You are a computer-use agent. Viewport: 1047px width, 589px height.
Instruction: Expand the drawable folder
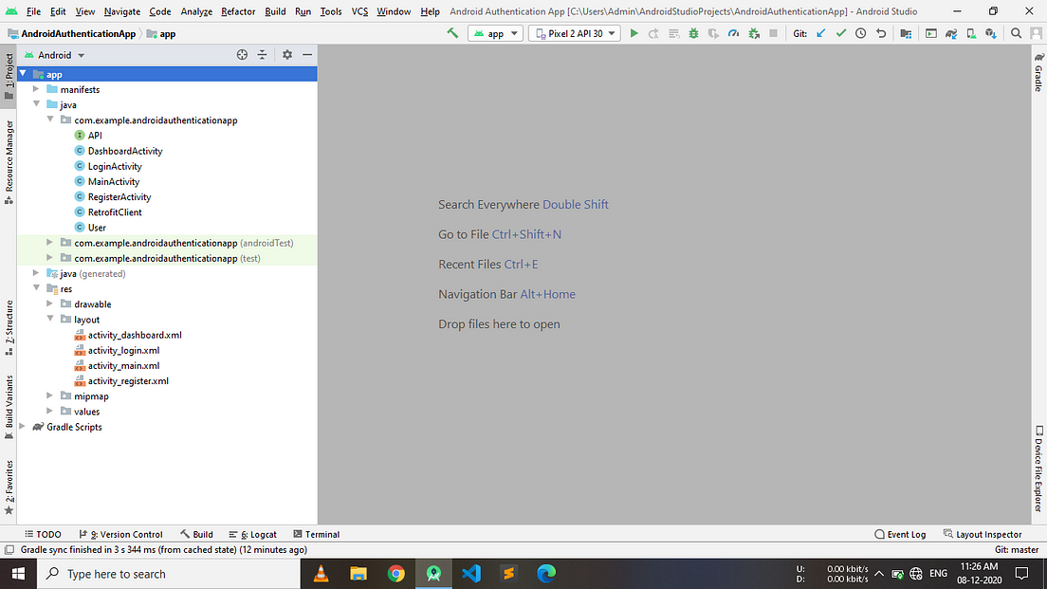tap(50, 304)
